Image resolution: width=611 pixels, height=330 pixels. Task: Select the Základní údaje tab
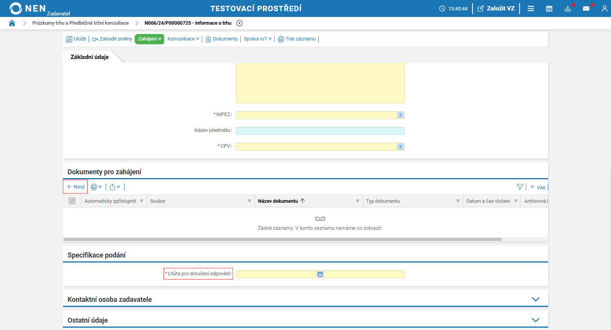89,57
